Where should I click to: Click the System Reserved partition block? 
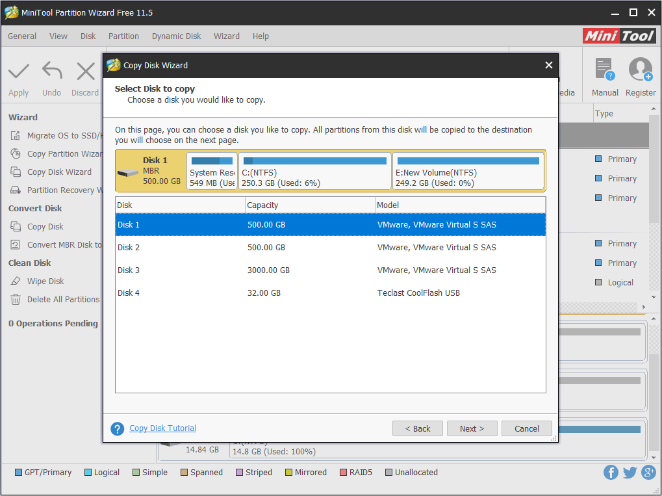pos(212,171)
